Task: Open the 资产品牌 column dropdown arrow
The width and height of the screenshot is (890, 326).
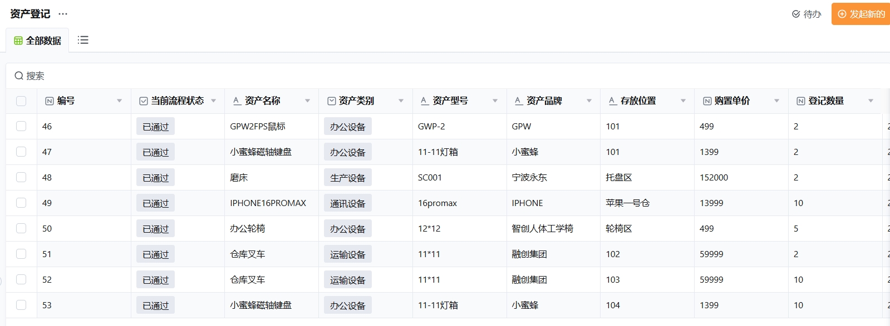Action: [x=589, y=101]
